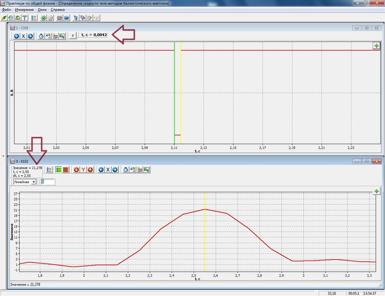Click the hammer tool icon in main toolbar
This screenshot has height=296, width=385.
(25, 18)
